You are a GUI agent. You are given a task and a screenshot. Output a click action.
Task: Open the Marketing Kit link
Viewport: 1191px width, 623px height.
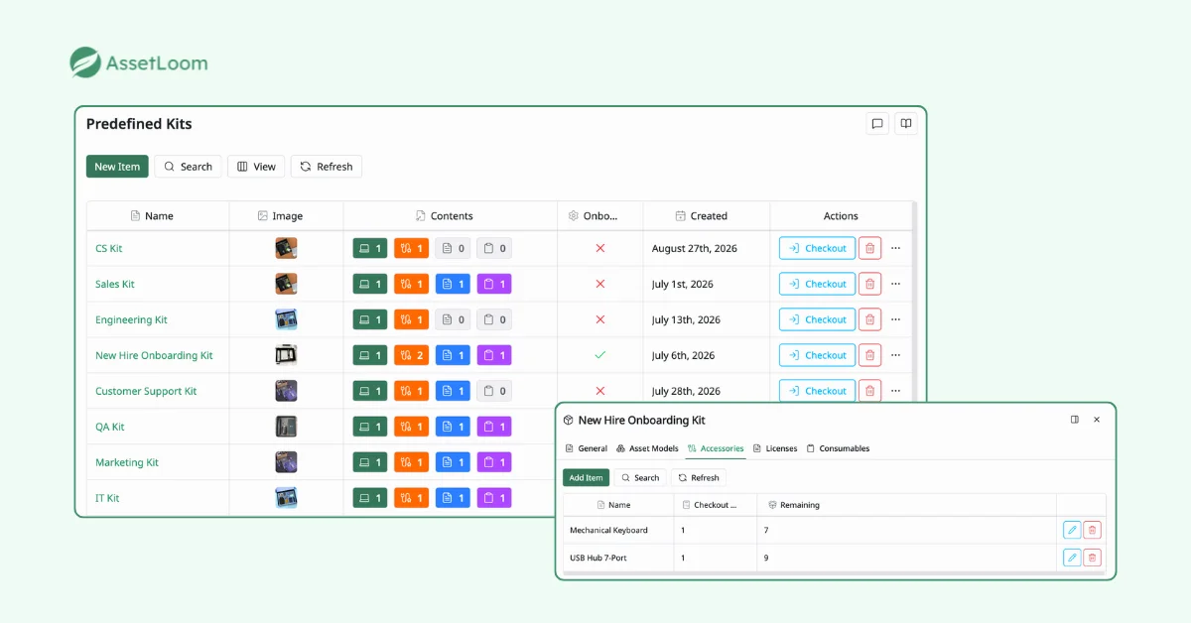click(127, 462)
